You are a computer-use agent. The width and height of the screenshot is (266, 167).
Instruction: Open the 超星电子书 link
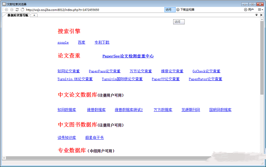94,137
